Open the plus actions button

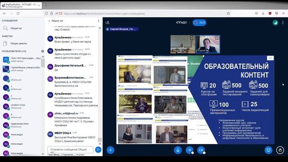pos(110,150)
